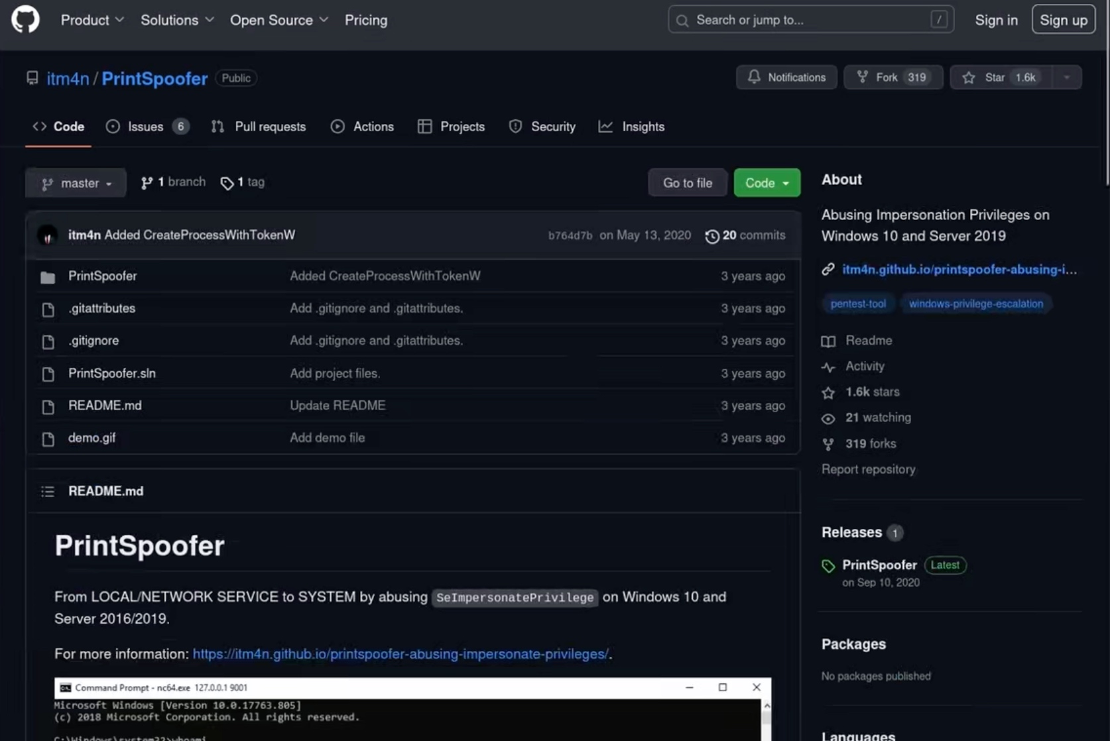Click Report repository link
1110x741 pixels.
click(868, 469)
